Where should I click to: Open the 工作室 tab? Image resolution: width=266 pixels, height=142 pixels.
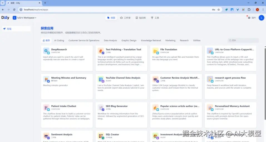point(125,18)
